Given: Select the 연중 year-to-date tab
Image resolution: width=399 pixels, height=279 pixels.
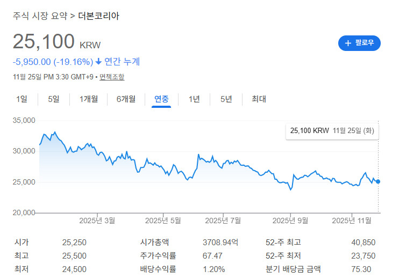Looking at the screenshot, I should point(161,99).
